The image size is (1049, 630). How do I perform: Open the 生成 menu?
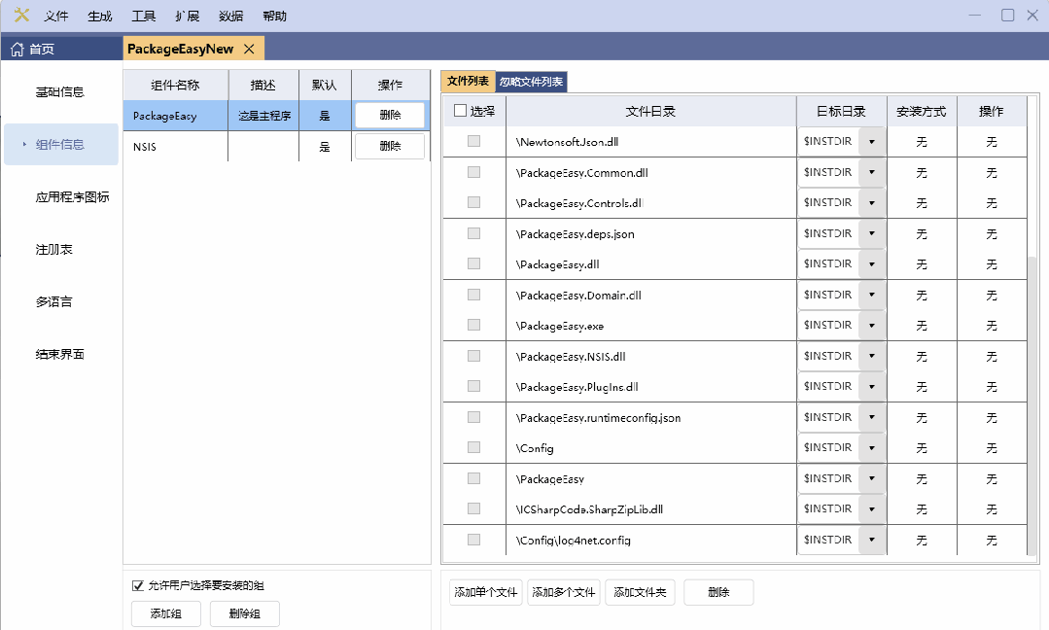(100, 17)
